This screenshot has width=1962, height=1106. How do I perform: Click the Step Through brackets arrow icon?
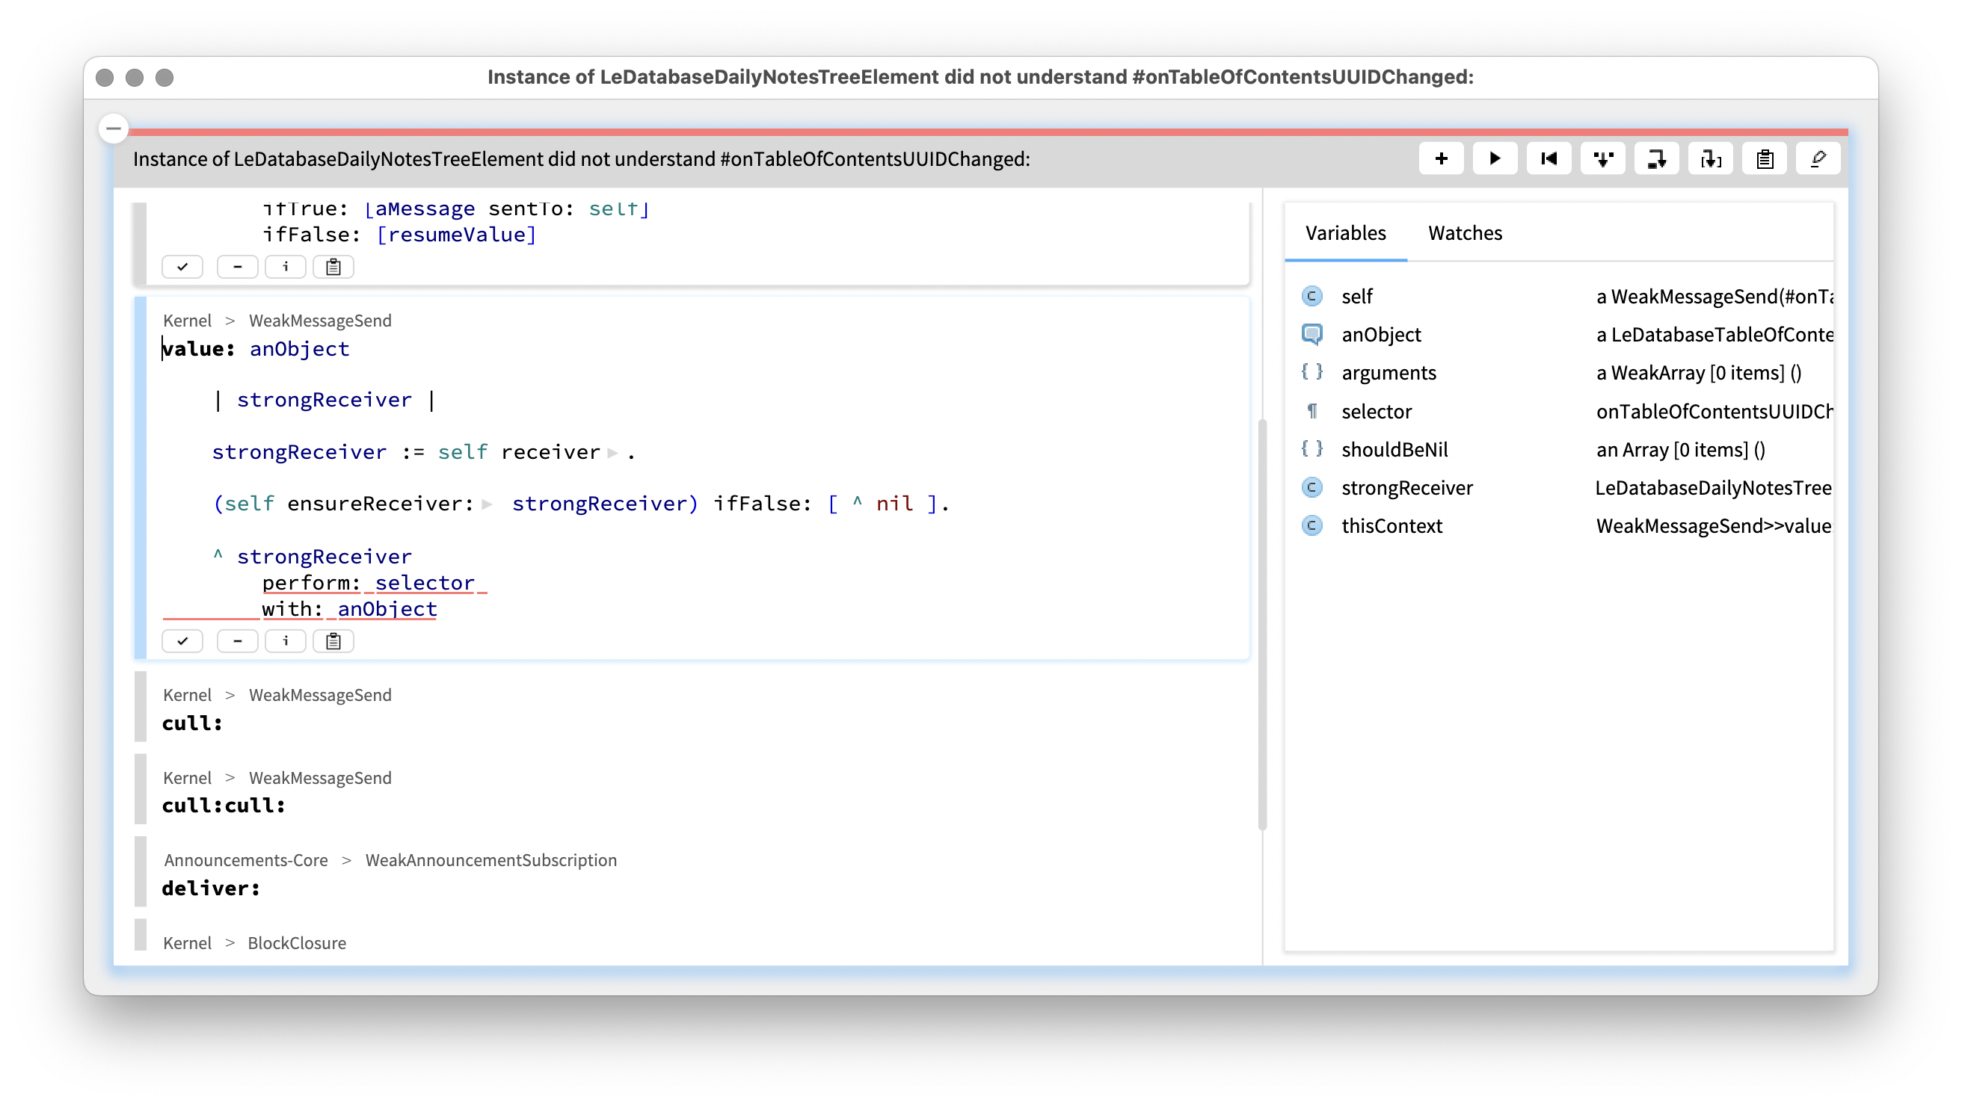(1711, 159)
